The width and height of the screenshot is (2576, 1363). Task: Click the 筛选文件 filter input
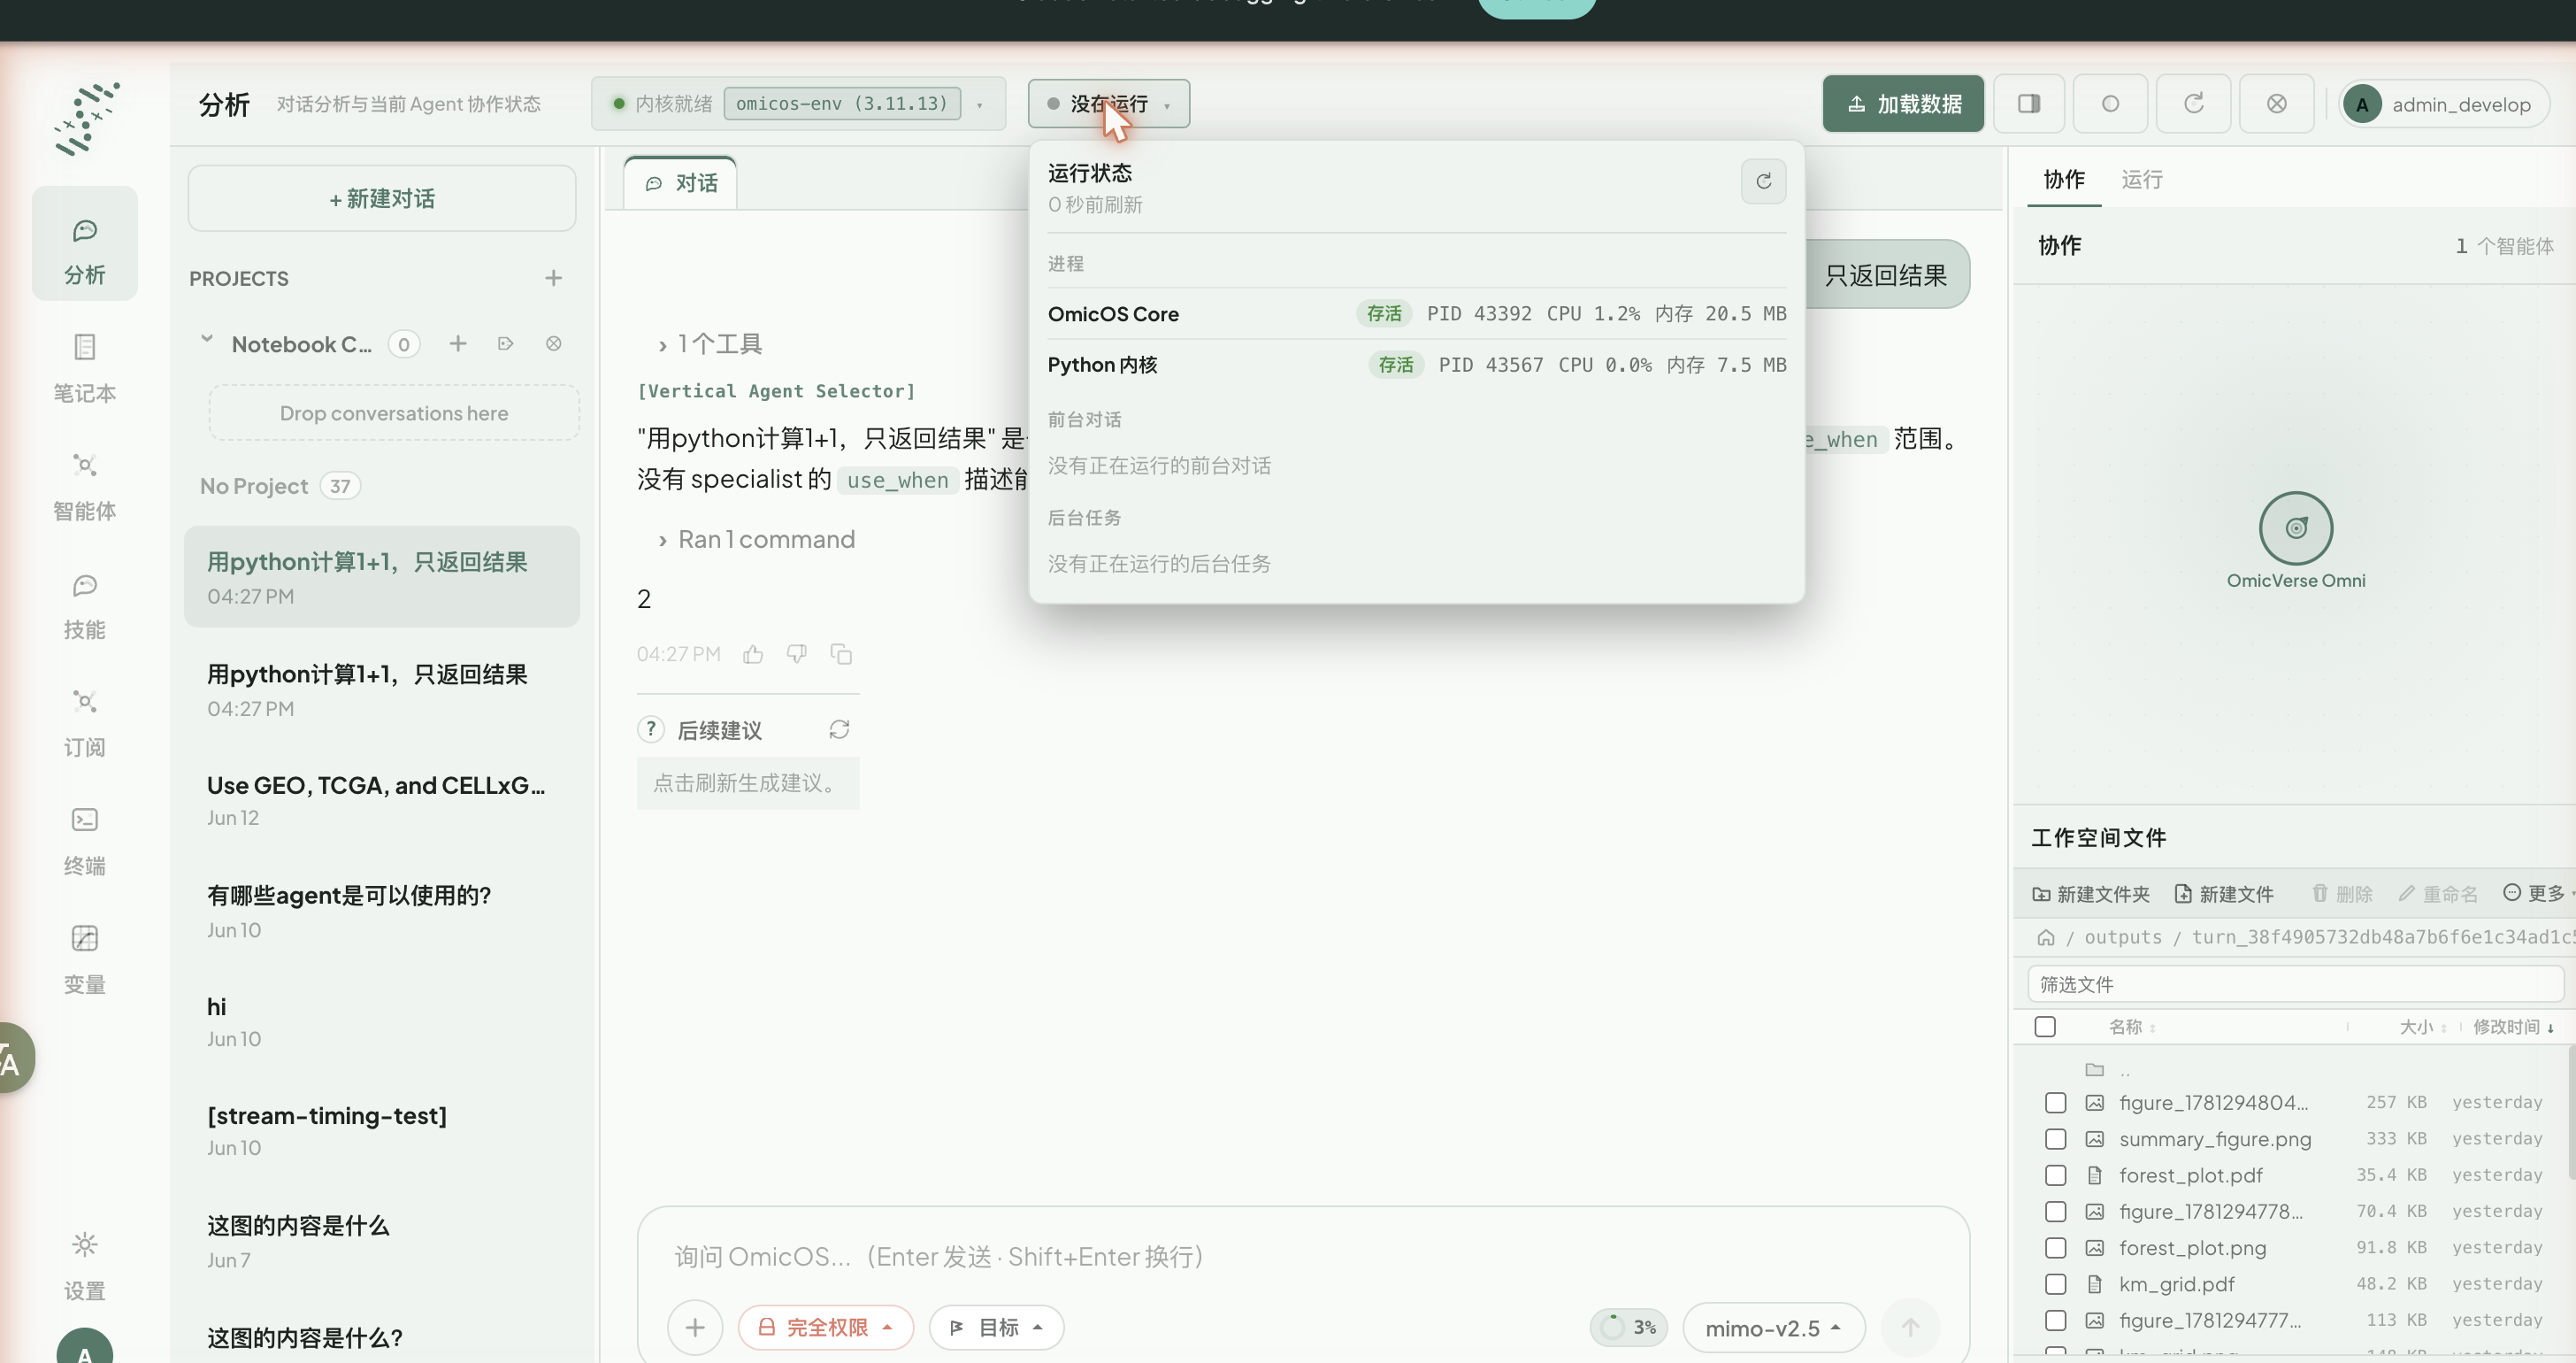tap(2295, 983)
